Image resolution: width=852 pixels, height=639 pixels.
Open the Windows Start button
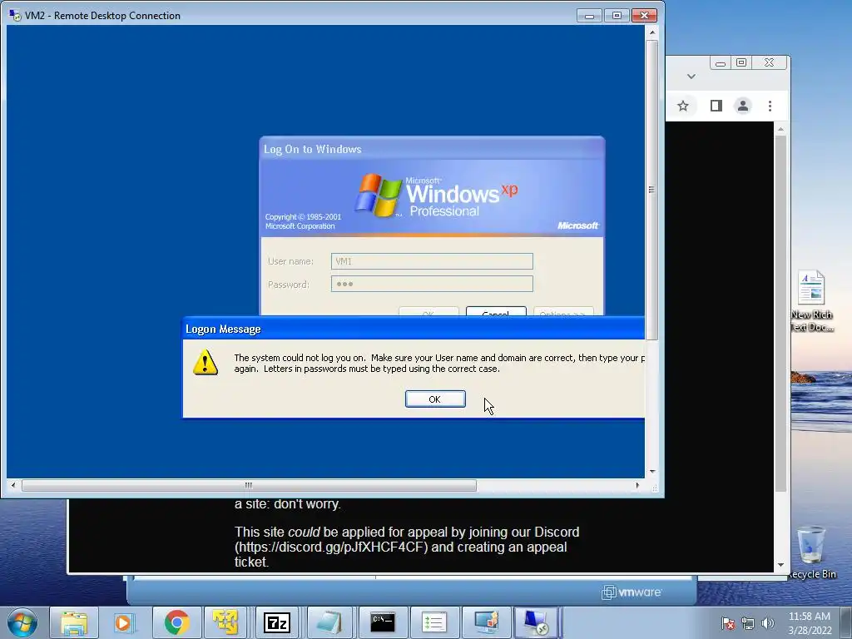pos(22,622)
